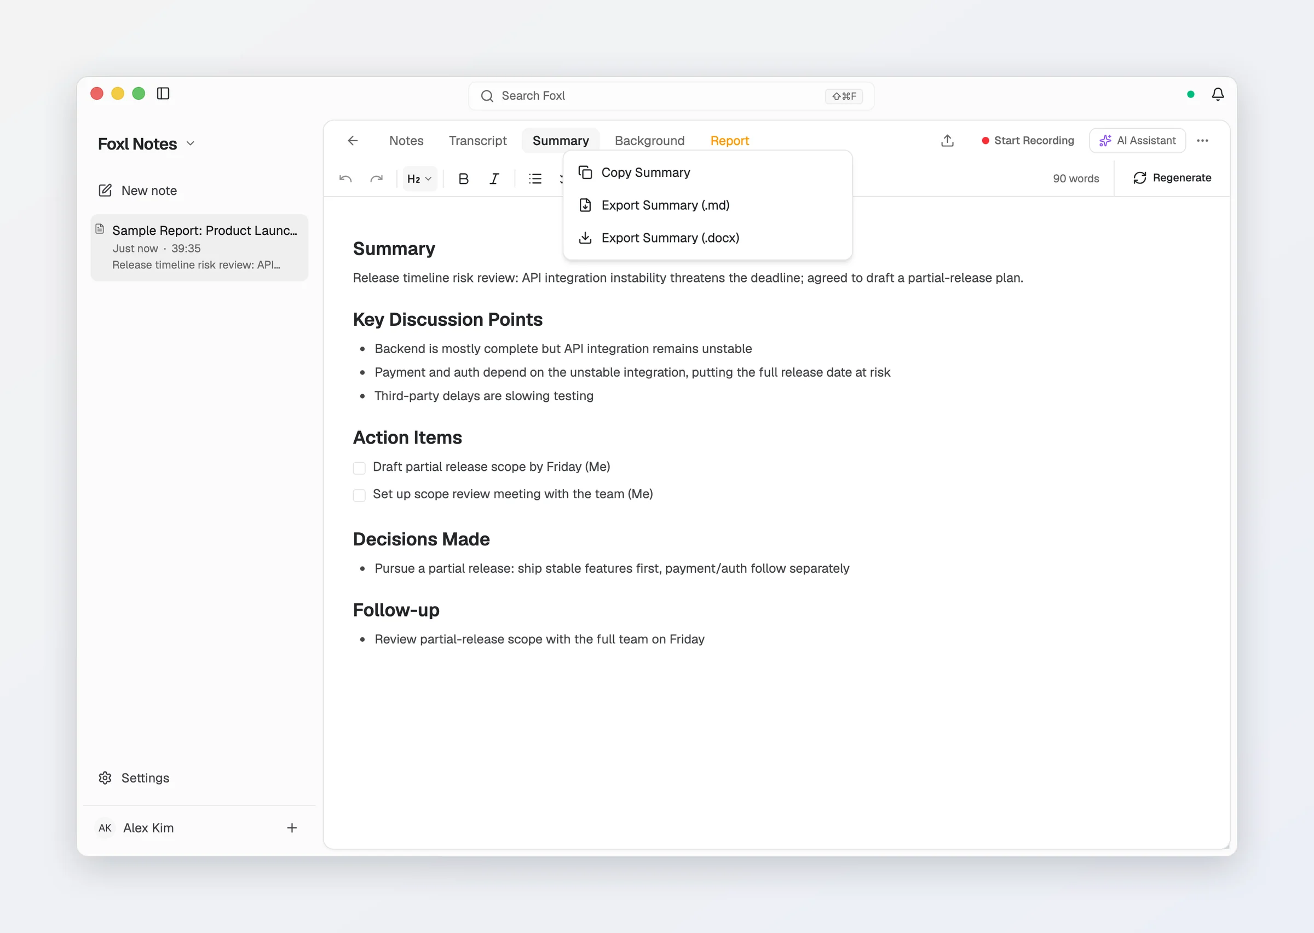Viewport: 1314px width, 933px height.
Task: Insert a bulleted list
Action: click(535, 178)
